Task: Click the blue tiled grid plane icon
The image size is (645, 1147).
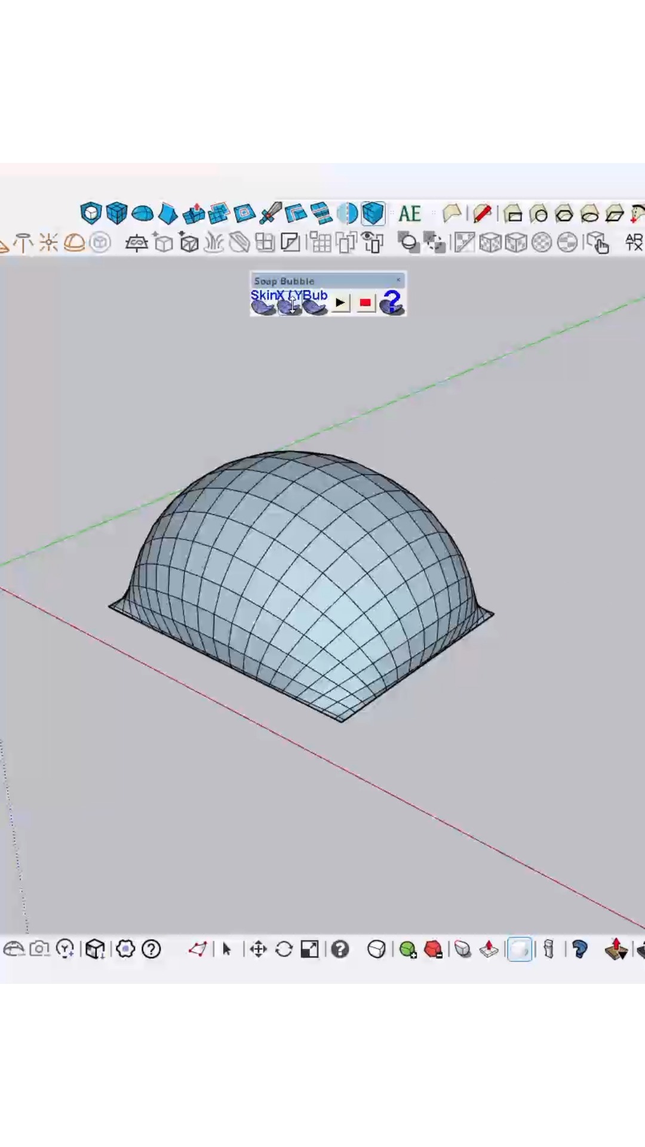Action: (219, 213)
